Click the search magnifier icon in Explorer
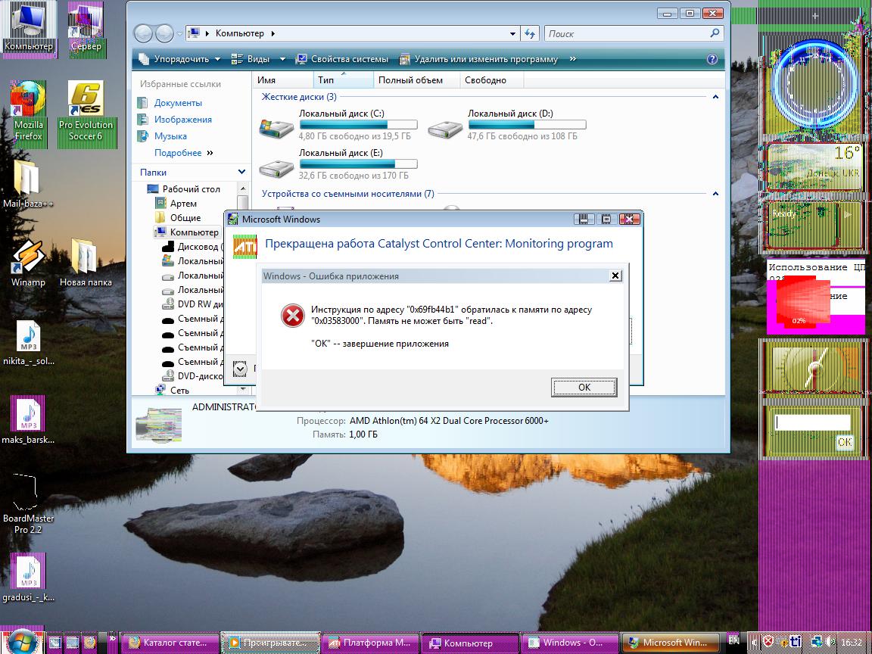The height and width of the screenshot is (654, 872). pos(715,33)
